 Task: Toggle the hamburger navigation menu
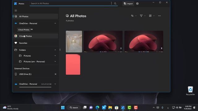coord(16,10)
